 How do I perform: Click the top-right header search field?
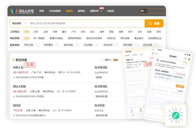(157, 11)
